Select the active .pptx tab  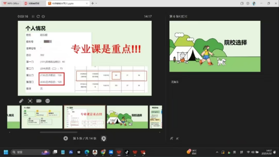[67, 3]
